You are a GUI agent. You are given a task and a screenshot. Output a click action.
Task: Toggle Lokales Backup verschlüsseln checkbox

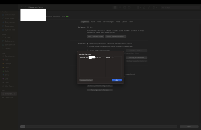point(88,50)
